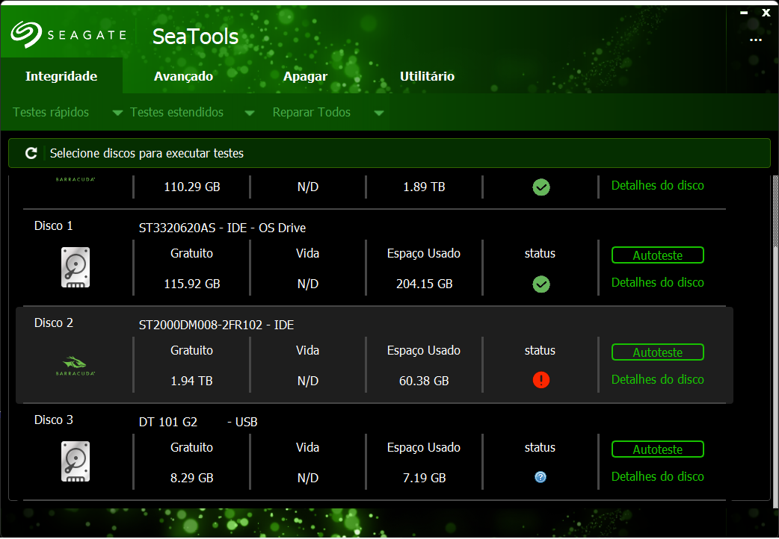Expand the Reparar Todos dropdown arrow
The height and width of the screenshot is (539, 779).
(378, 113)
